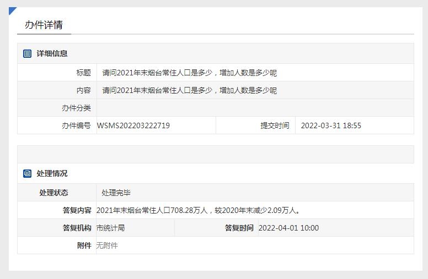The width and height of the screenshot is (428, 279).
Task: Click the reply time 2022-04-01 10:00
Action: tap(288, 228)
